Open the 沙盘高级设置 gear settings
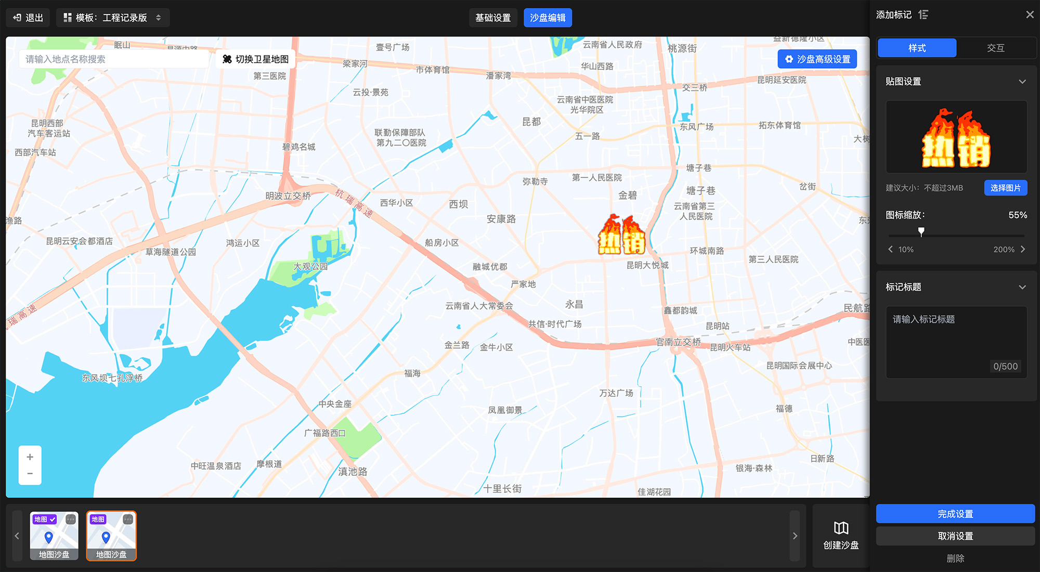Viewport: 1040px width, 572px height. tap(817, 59)
